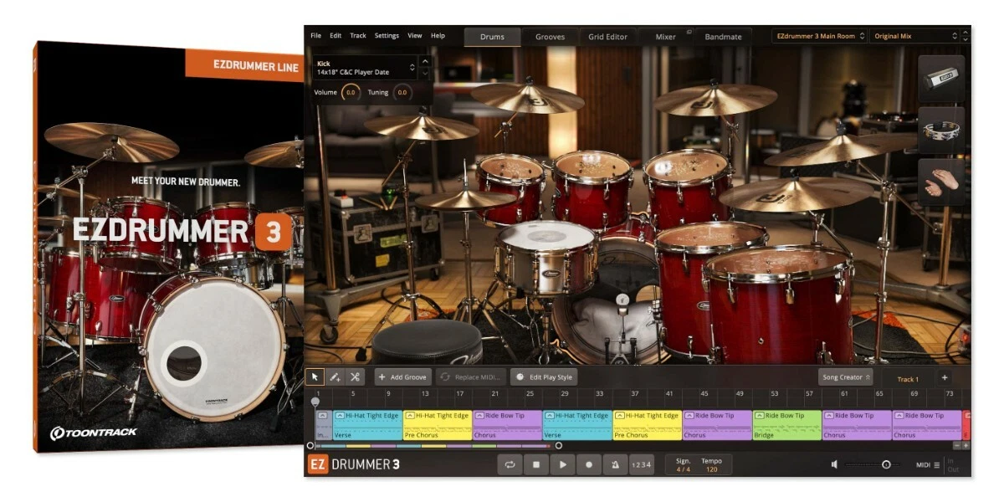Click the playhead marker at bar 1
Viewport: 1004px width, 502px height.
pos(315,402)
